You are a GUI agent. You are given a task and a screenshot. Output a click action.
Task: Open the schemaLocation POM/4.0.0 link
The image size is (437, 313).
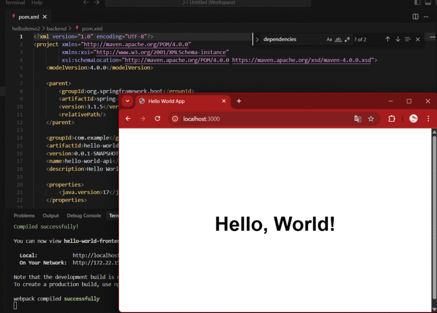click(177, 60)
